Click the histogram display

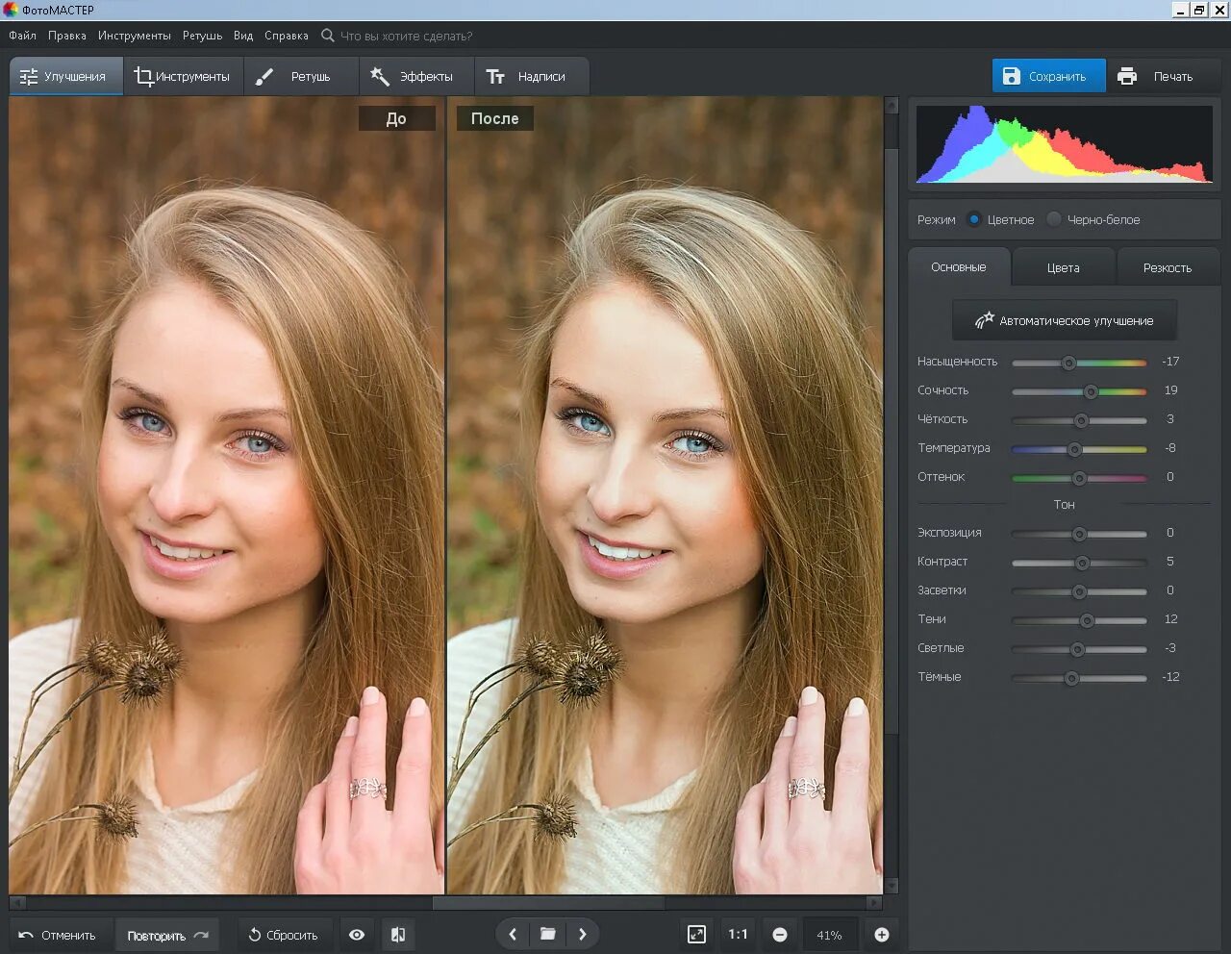(x=1064, y=144)
